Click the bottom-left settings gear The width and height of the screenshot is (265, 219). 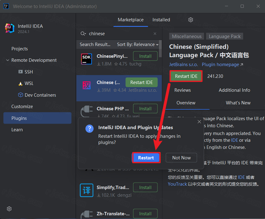(9, 209)
